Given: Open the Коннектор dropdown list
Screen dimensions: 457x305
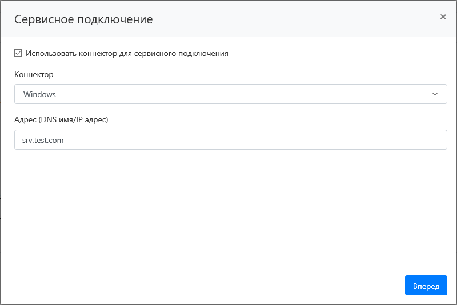Looking at the screenshot, I should [x=230, y=94].
